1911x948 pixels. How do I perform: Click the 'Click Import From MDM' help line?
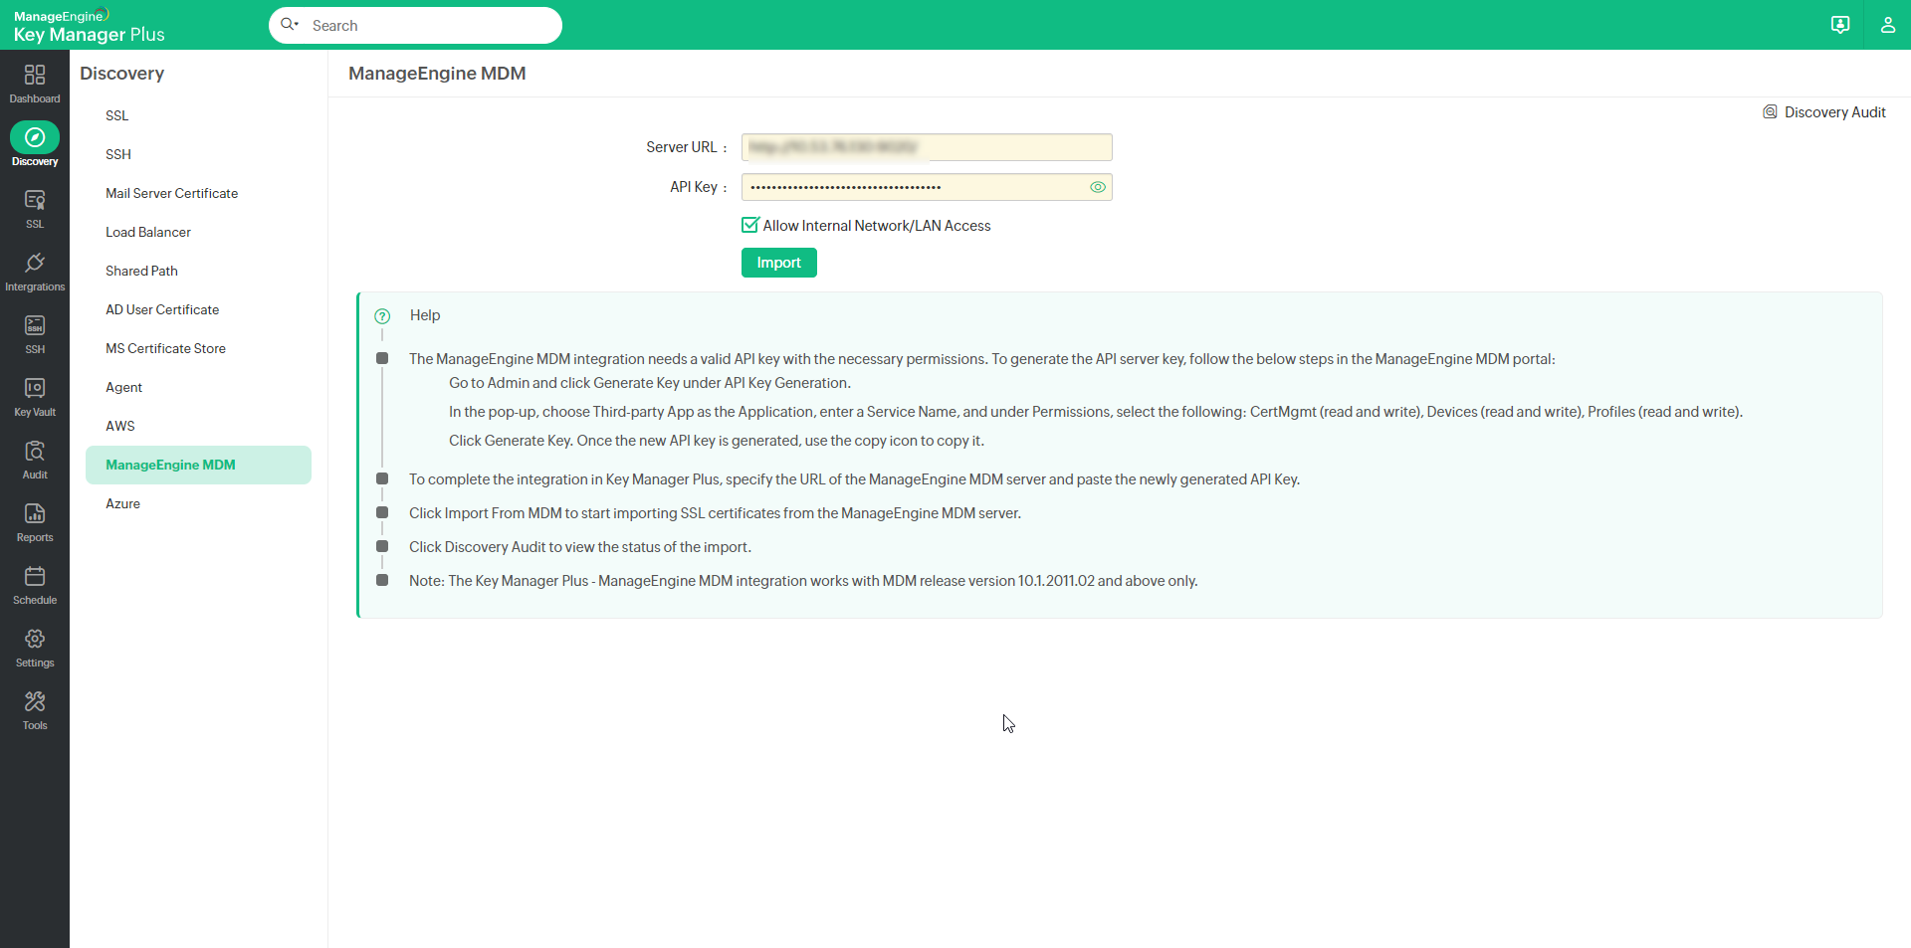click(x=715, y=513)
